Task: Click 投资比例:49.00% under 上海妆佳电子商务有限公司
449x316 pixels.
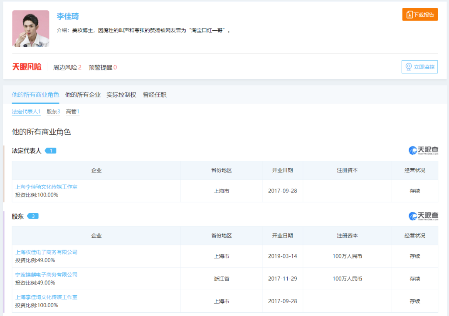Action: coord(35,260)
